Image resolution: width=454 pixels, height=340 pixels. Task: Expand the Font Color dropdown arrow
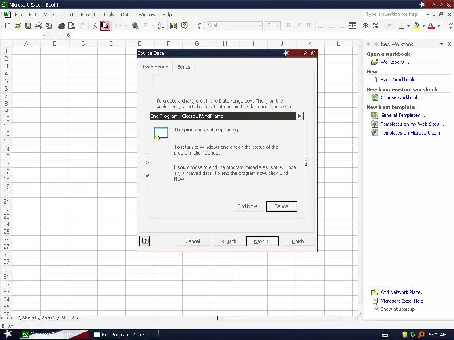438,26
